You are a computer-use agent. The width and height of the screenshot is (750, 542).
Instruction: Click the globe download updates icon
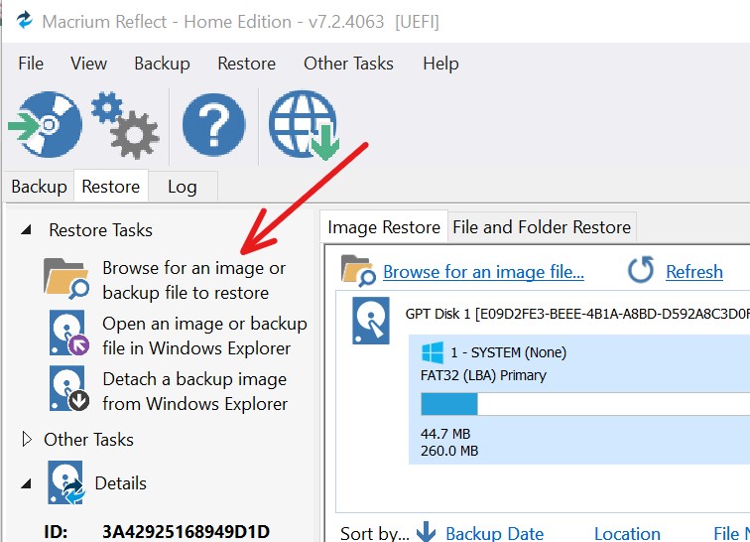[x=305, y=125]
